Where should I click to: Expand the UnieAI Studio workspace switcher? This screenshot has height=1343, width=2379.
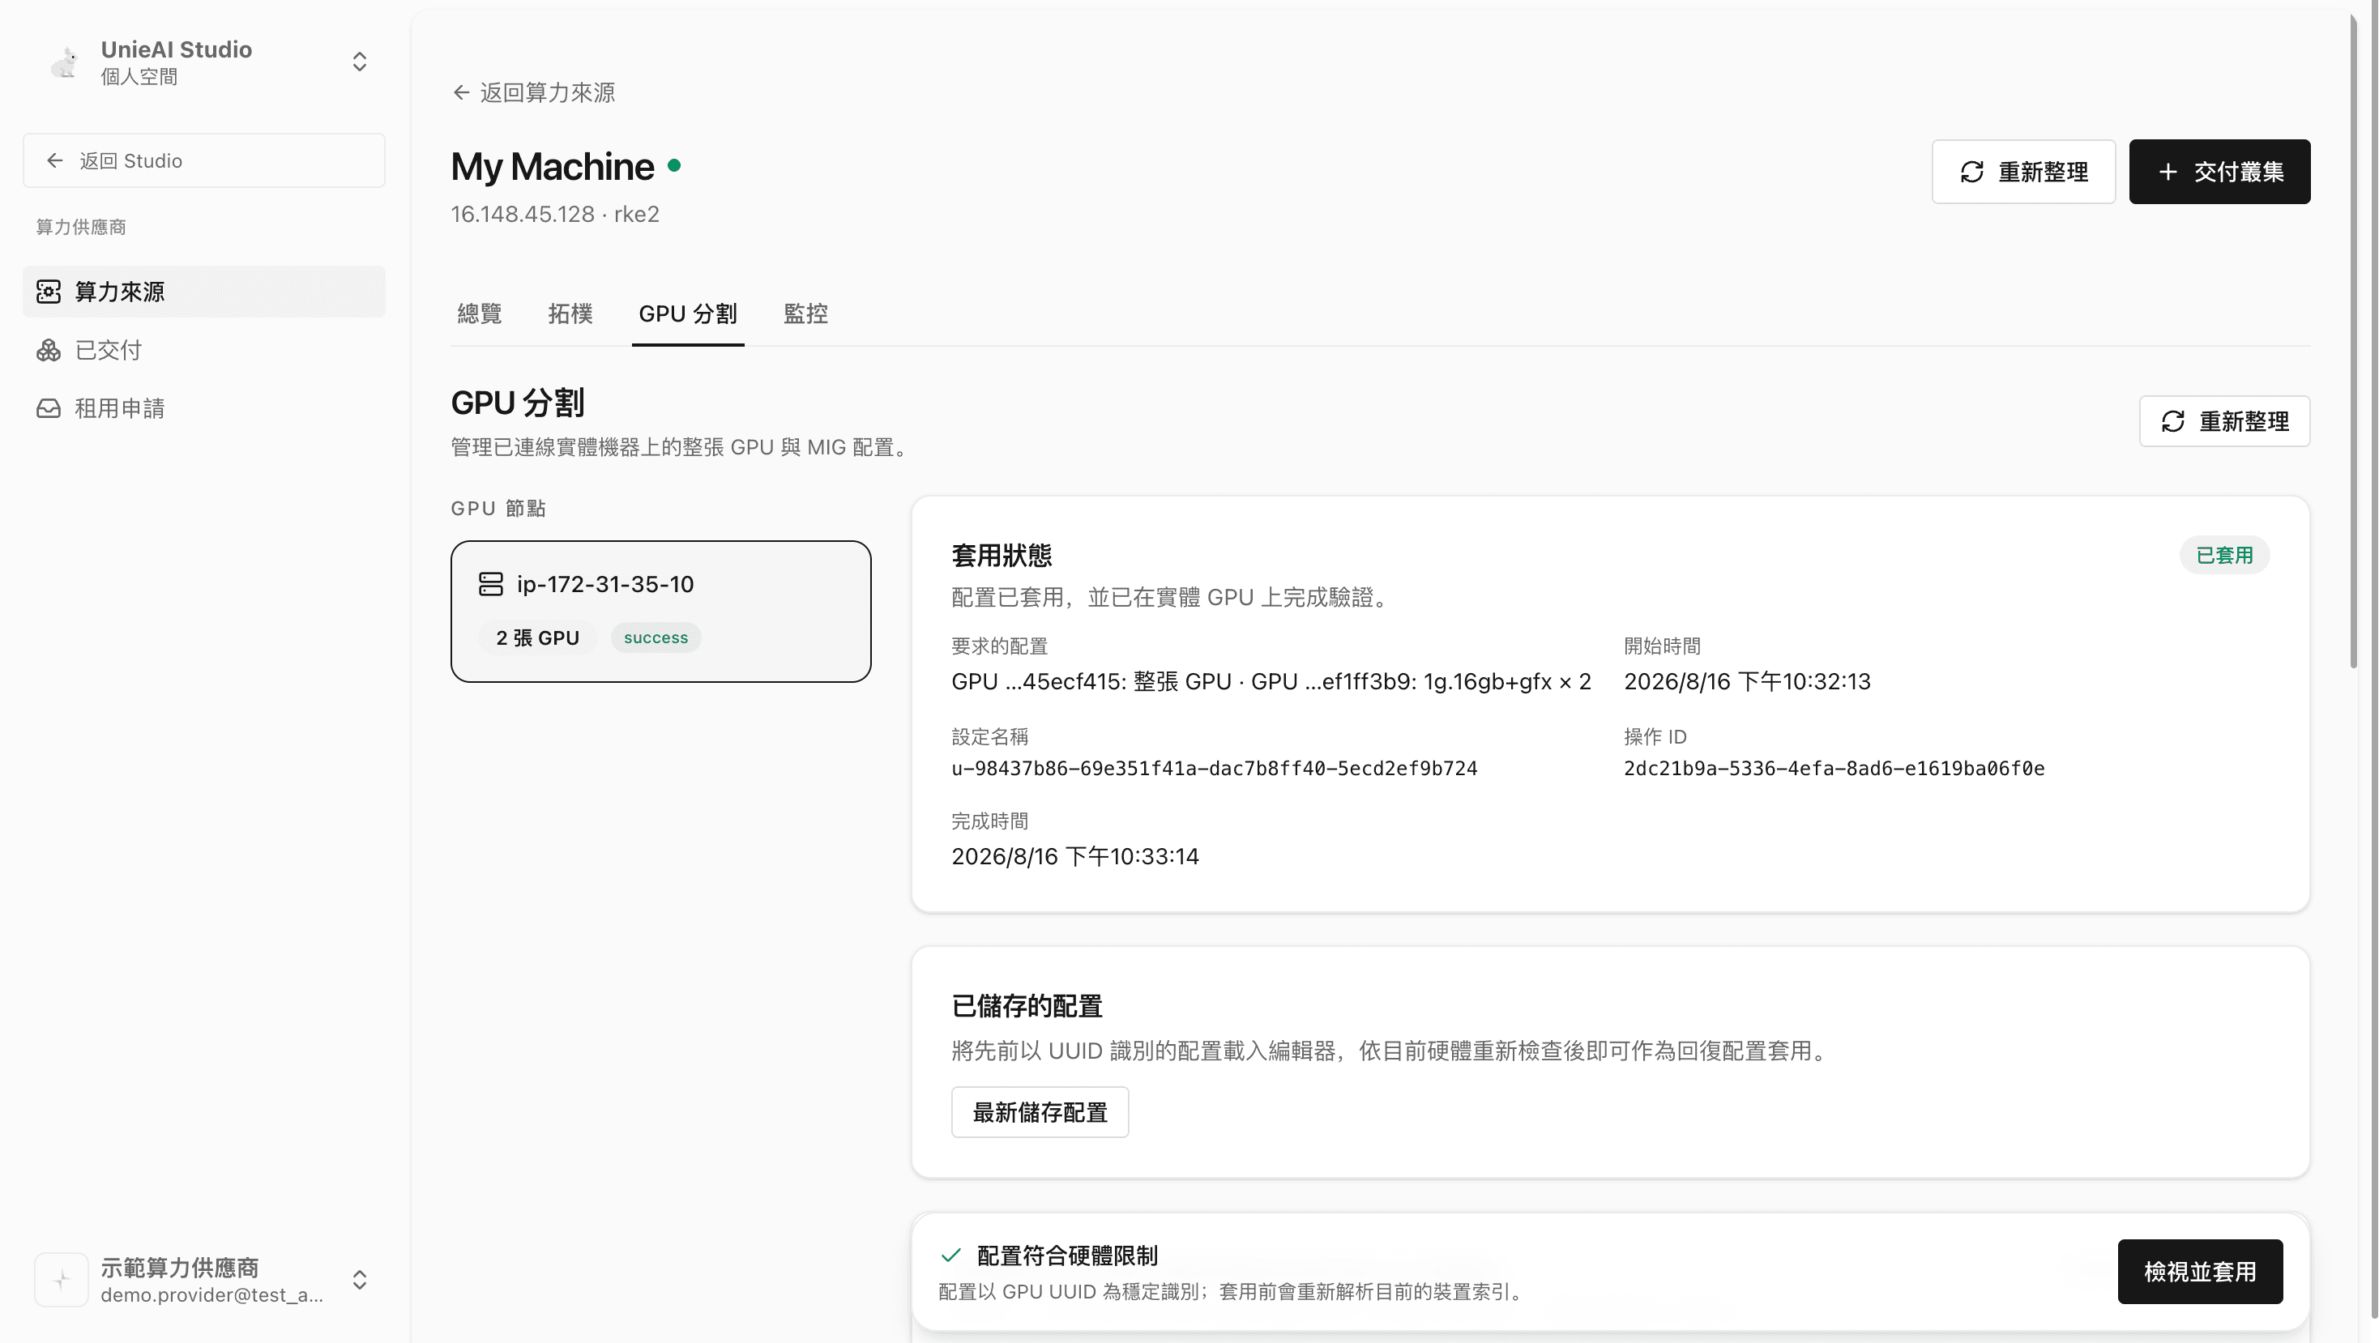359,62
